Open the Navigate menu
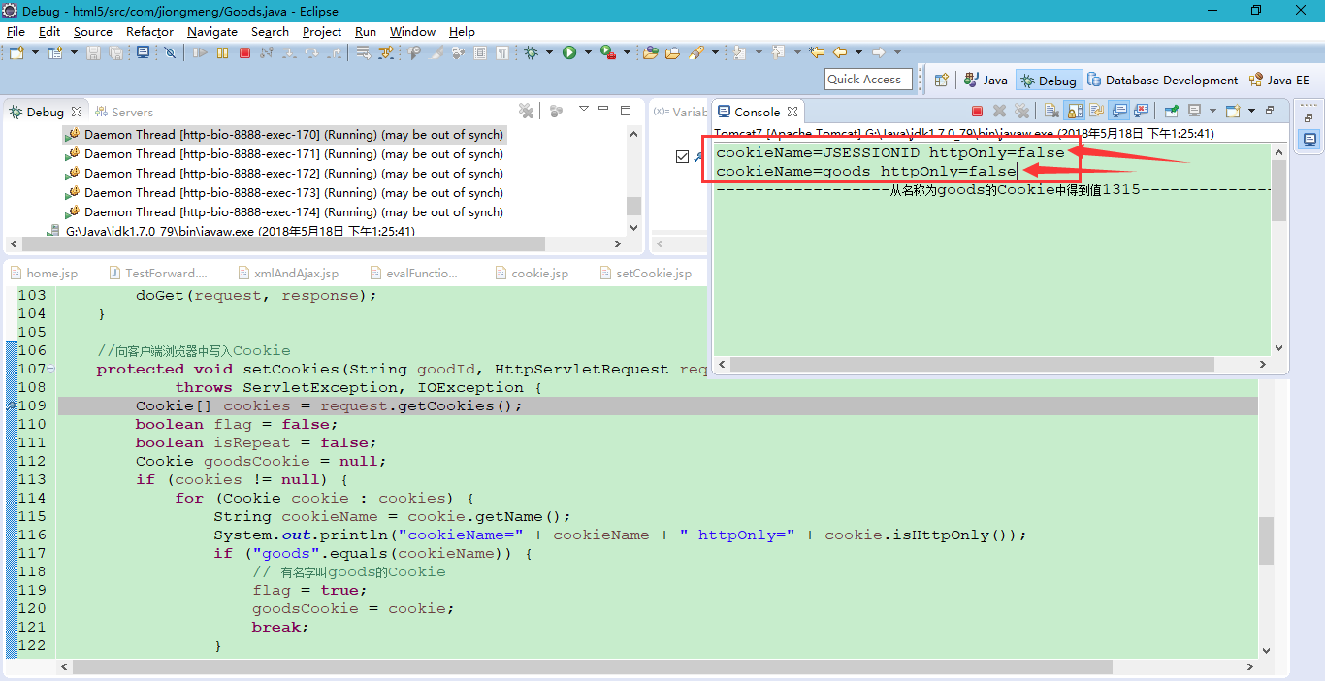 pyautogui.click(x=211, y=31)
